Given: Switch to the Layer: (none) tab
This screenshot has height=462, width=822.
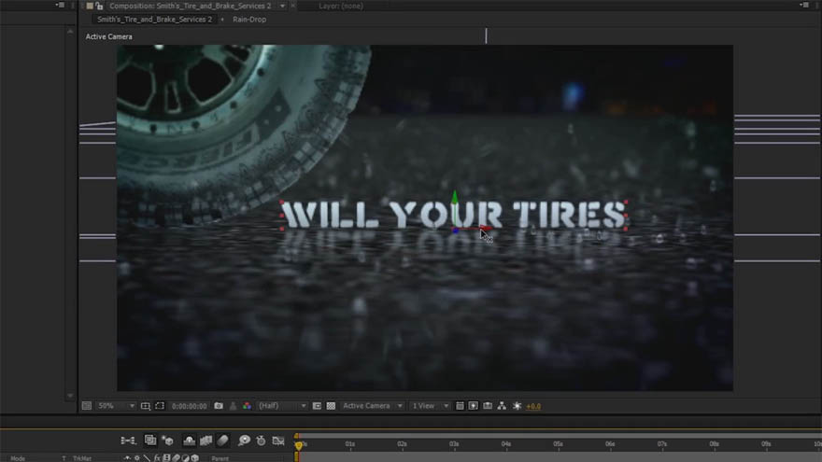Looking at the screenshot, I should 341,7.
